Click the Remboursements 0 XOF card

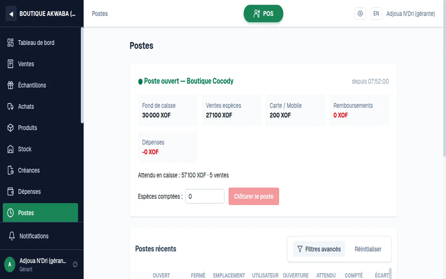tap(359, 110)
